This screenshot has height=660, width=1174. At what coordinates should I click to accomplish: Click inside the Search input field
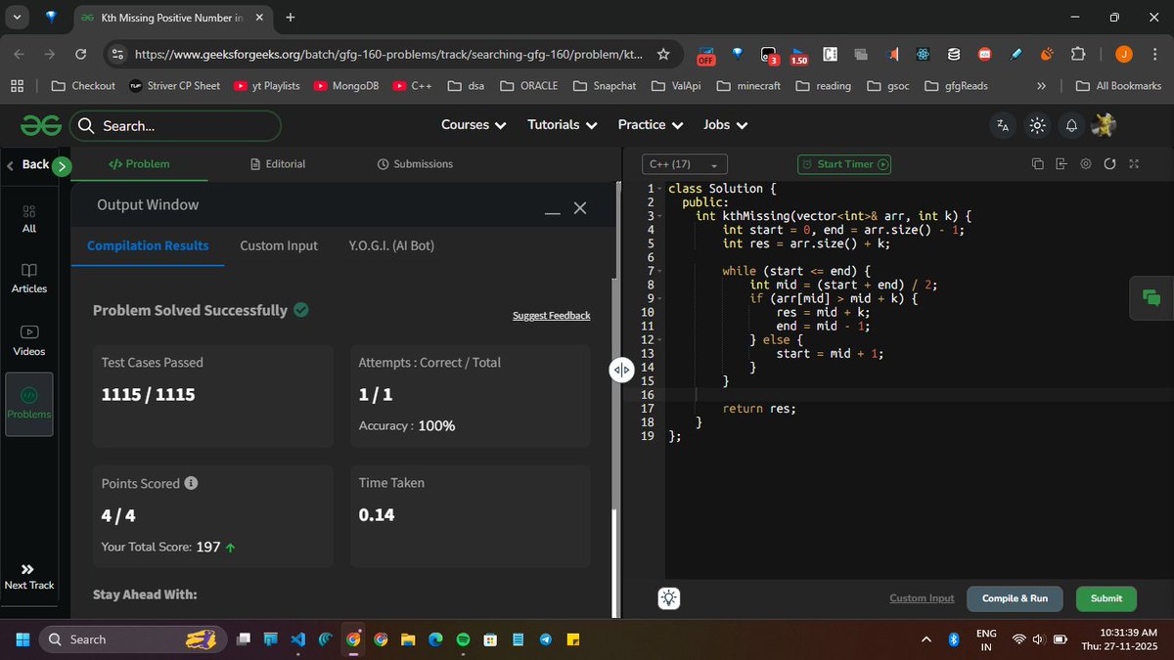pos(176,125)
